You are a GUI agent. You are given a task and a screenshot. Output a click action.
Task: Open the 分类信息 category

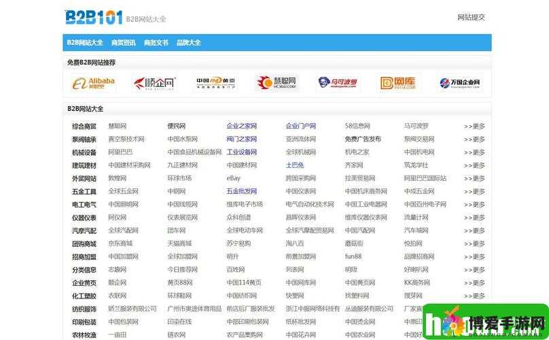(x=84, y=270)
